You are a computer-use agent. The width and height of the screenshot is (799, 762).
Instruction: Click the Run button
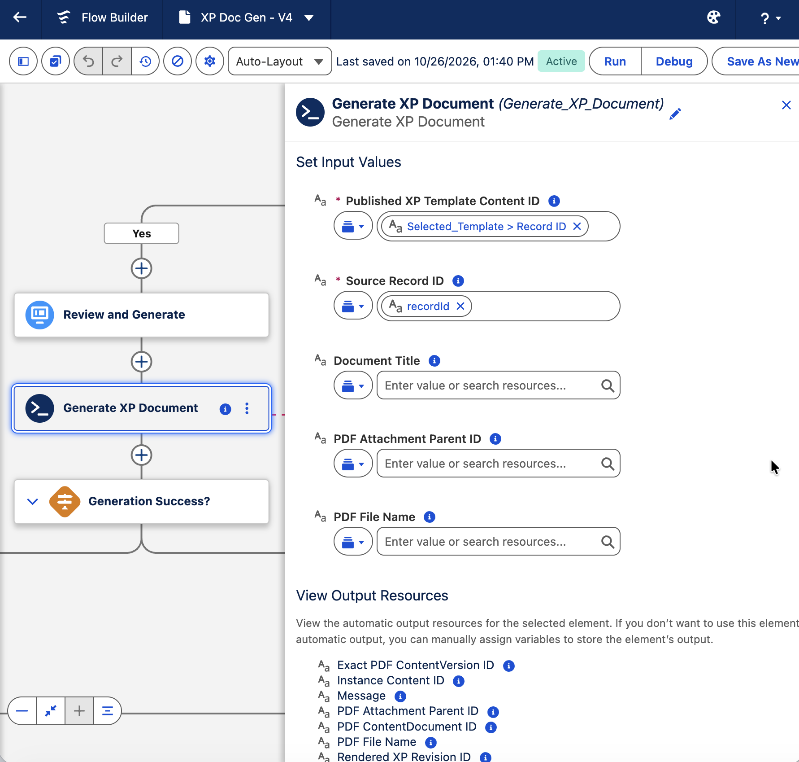(615, 61)
